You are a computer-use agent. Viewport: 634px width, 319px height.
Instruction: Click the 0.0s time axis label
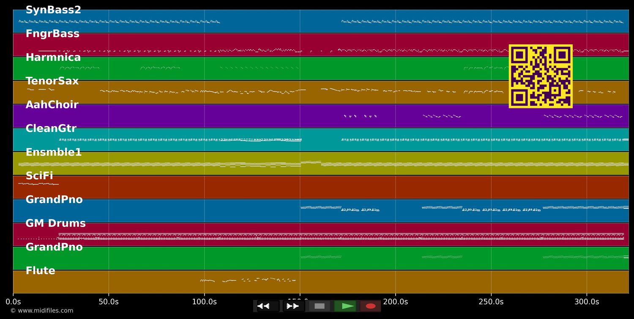[13, 302]
